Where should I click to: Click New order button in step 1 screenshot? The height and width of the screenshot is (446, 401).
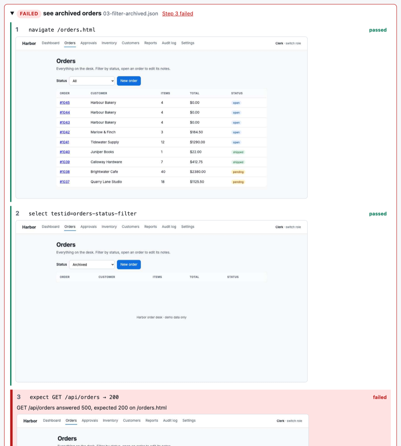[x=129, y=81]
